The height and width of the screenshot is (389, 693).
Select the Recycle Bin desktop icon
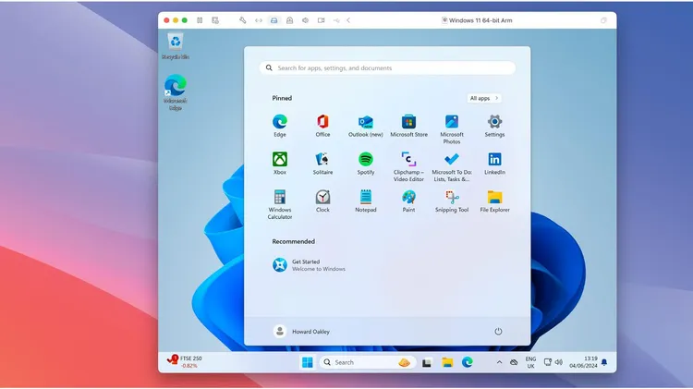176,46
